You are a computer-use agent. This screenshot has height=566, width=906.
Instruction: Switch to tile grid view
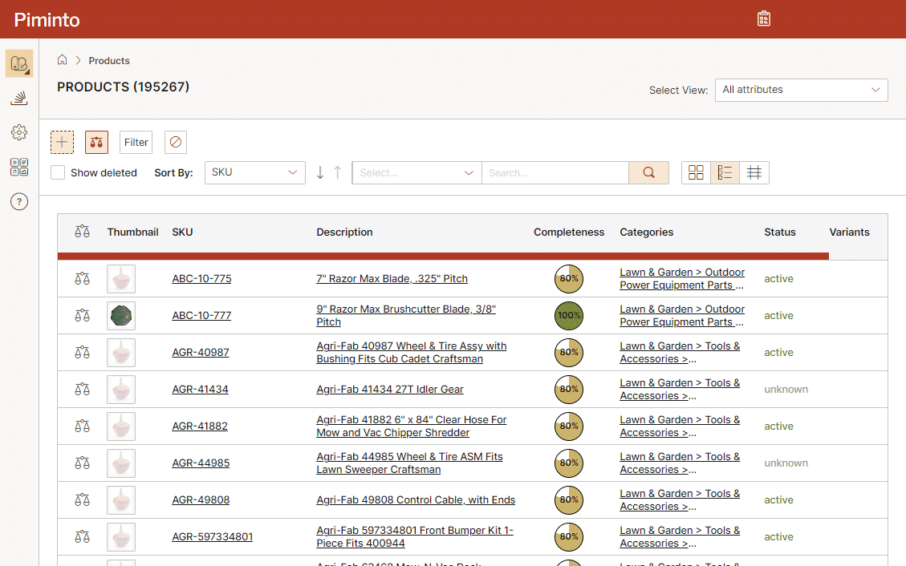pos(696,172)
